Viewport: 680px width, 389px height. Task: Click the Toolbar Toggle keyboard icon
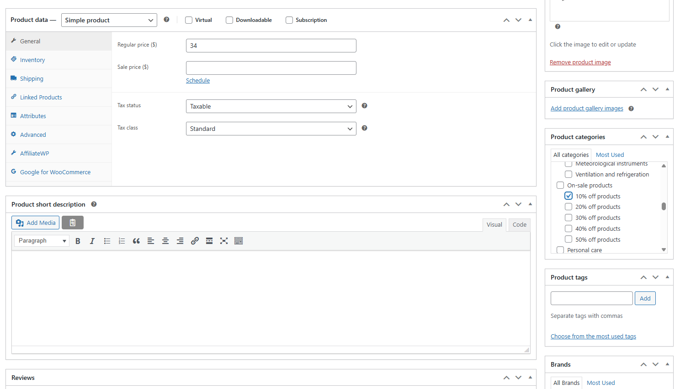point(239,241)
